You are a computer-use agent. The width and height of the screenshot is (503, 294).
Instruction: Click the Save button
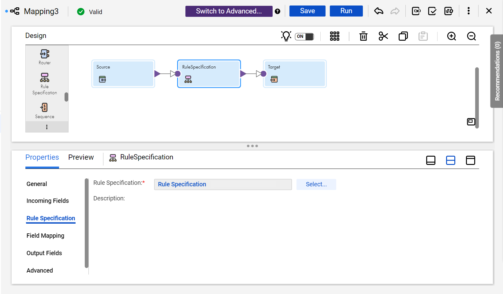(307, 11)
